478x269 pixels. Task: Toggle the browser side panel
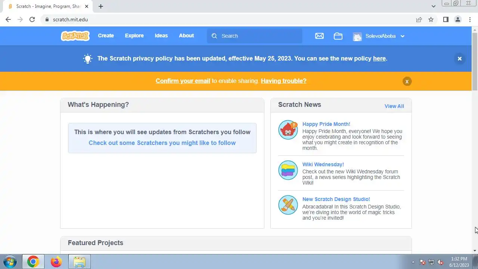[446, 19]
